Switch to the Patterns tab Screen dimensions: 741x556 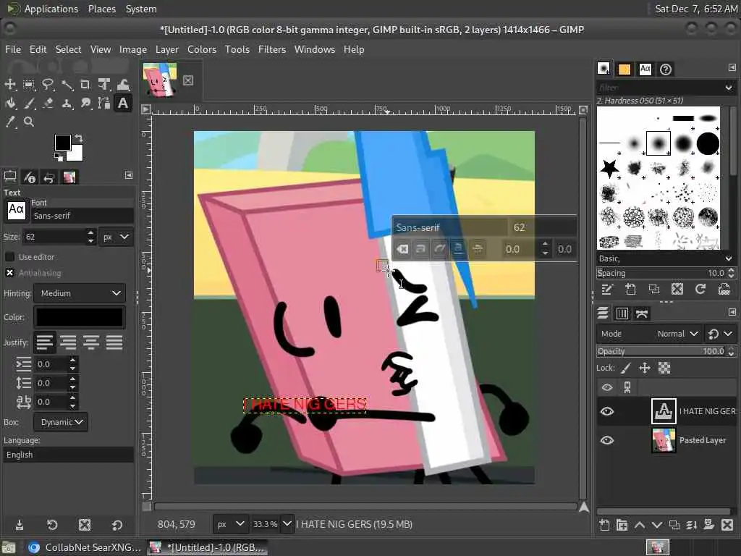coord(624,69)
